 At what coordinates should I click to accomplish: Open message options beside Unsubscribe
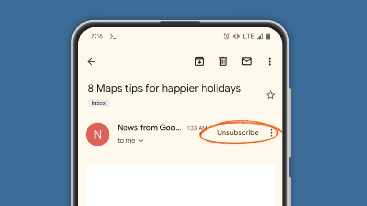271,132
